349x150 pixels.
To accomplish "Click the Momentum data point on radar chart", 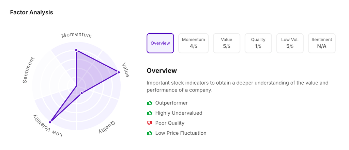I will [76, 50].
